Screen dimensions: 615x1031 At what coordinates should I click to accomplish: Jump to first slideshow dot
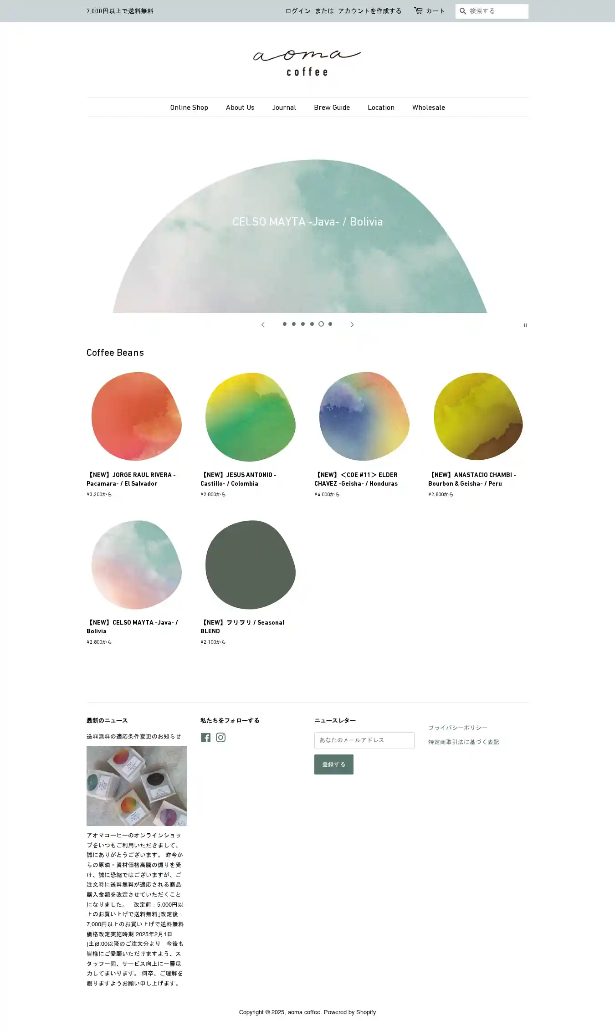285,324
